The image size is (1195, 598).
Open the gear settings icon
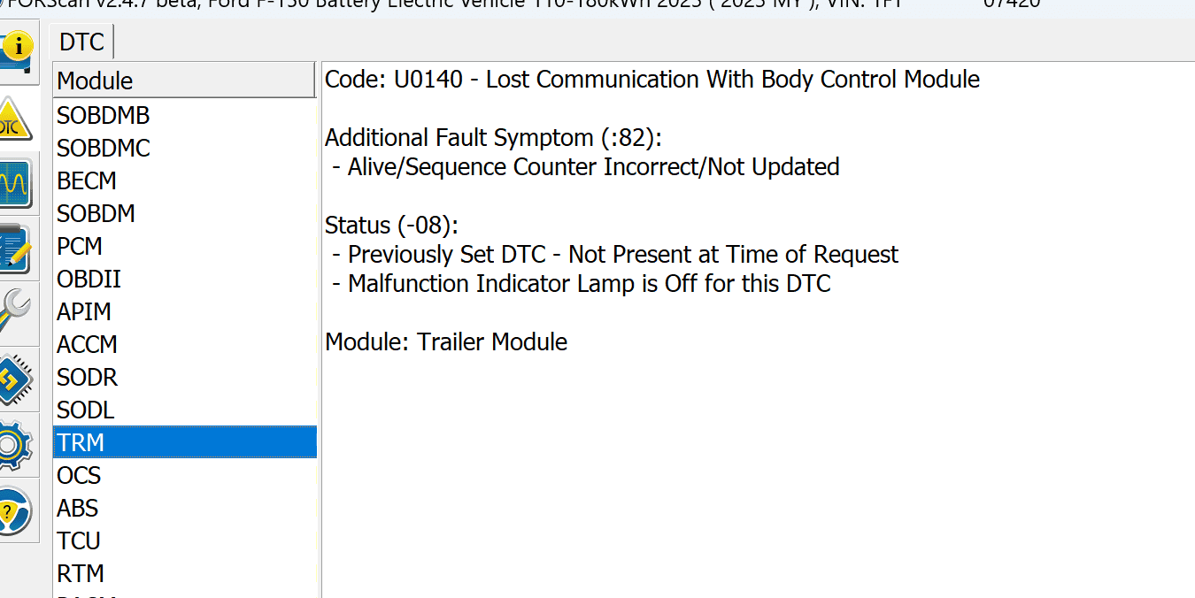(x=16, y=444)
